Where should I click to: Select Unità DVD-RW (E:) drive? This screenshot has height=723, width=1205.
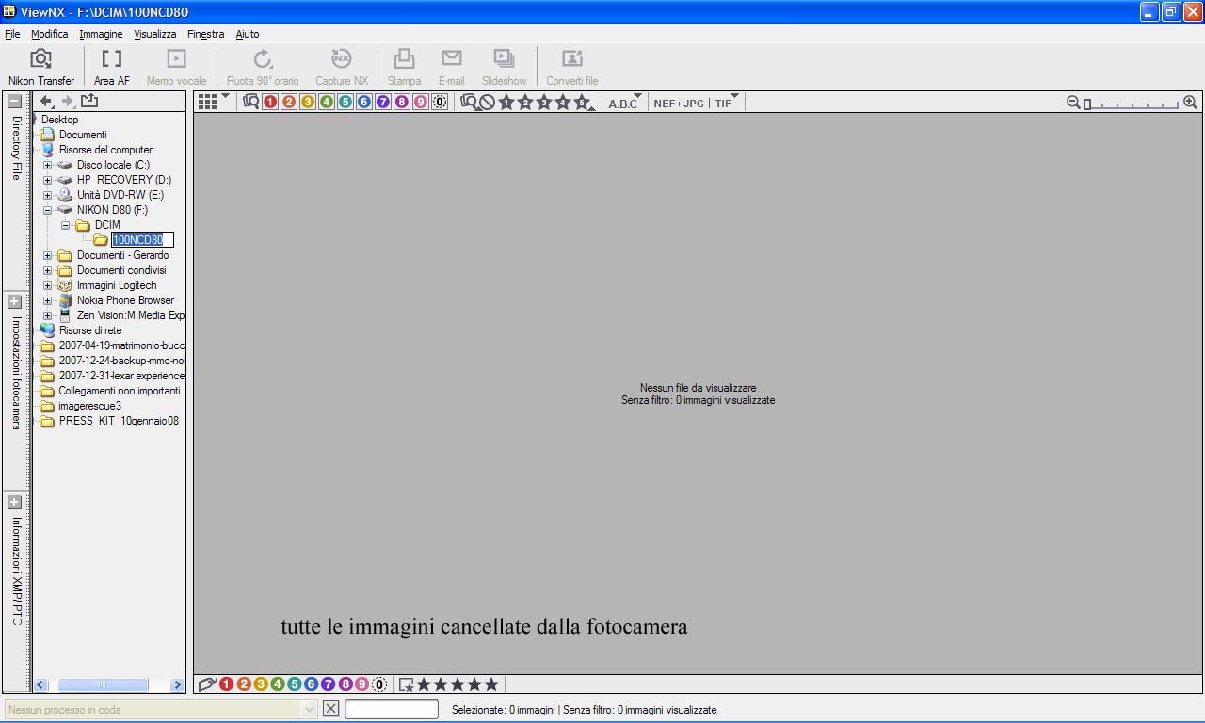[x=120, y=195]
